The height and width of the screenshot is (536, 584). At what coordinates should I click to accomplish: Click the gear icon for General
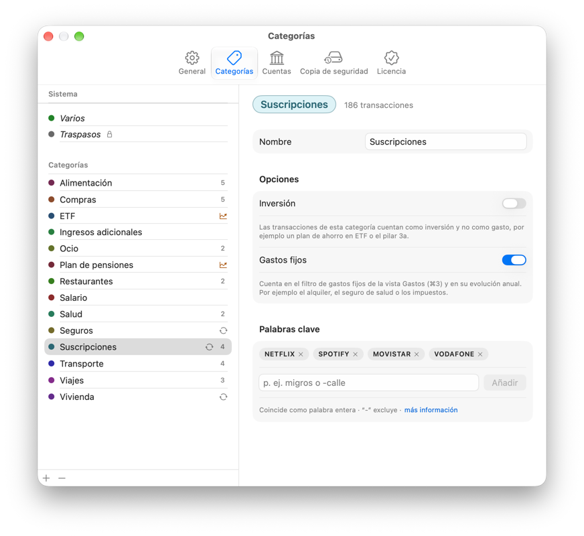(x=192, y=58)
